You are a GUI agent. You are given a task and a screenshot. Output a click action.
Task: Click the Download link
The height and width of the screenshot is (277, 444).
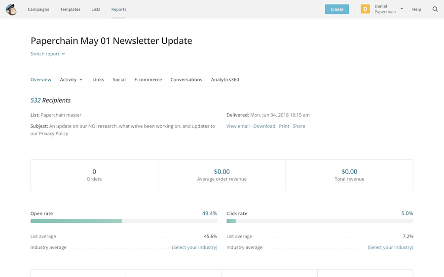(x=264, y=126)
